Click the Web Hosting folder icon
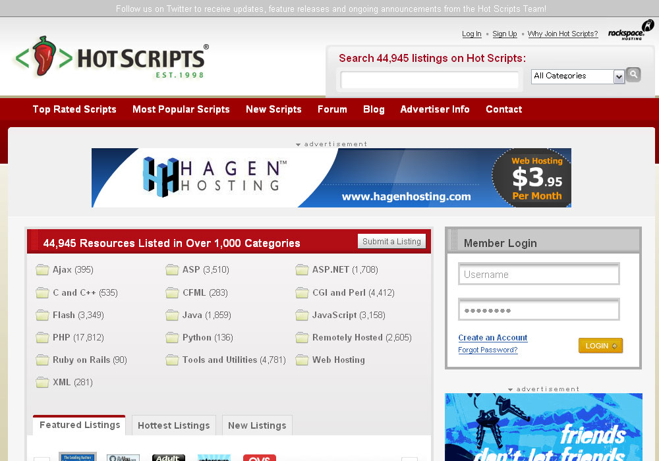The image size is (659, 461). tap(302, 360)
